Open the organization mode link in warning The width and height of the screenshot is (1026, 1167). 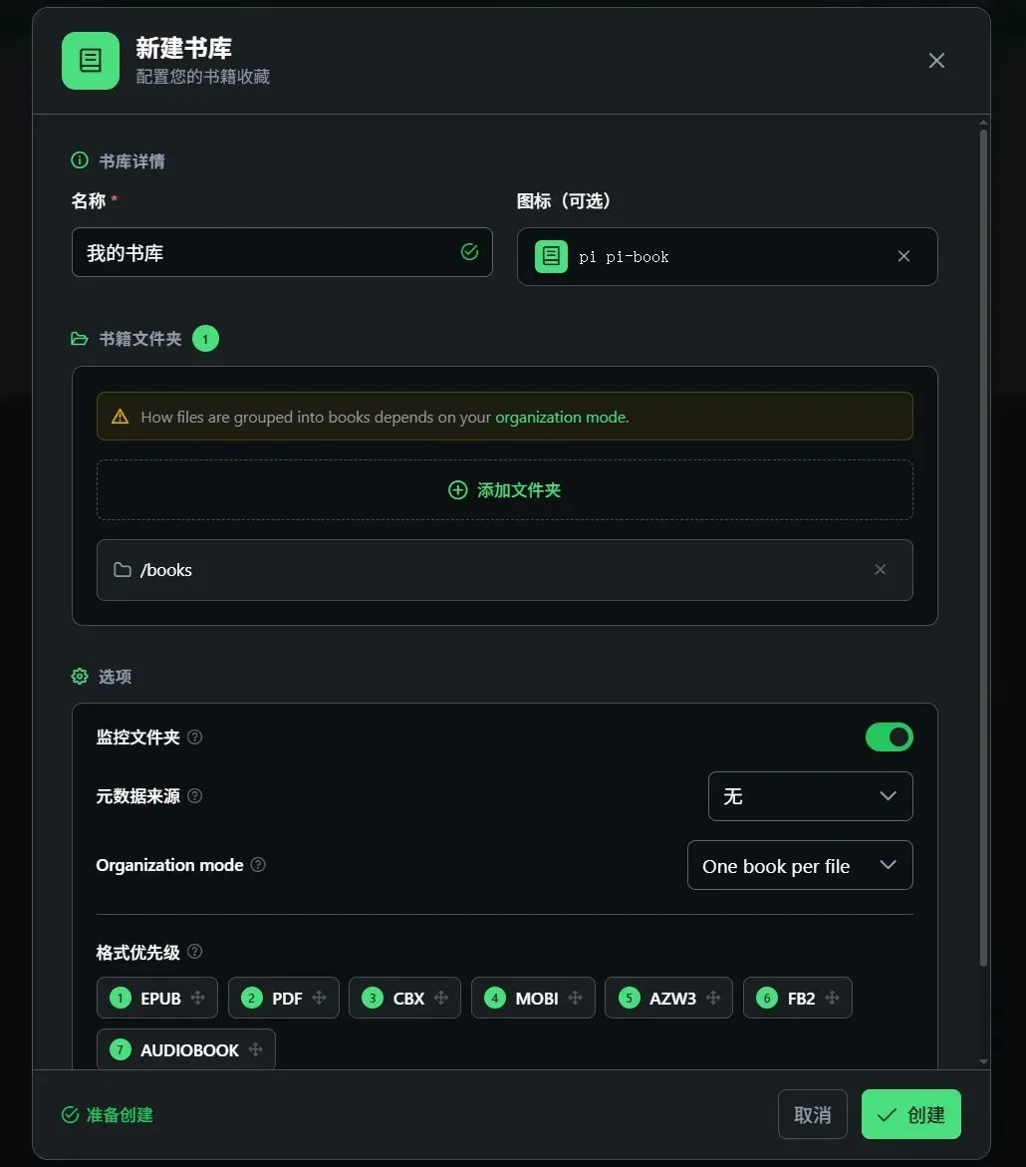(562, 417)
